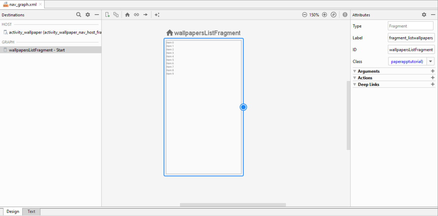Switch to the Text tab
This screenshot has height=216, width=438.
(31, 211)
